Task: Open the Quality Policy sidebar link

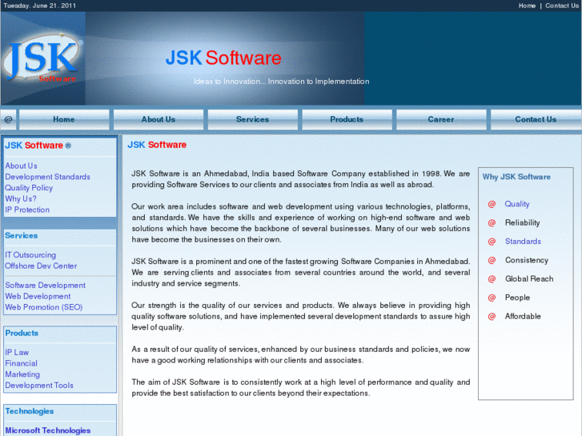Action: coord(29,188)
